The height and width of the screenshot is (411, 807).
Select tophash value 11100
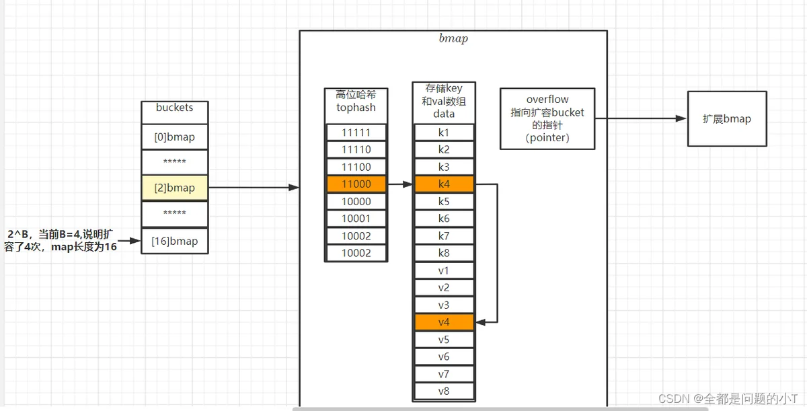pyautogui.click(x=356, y=167)
